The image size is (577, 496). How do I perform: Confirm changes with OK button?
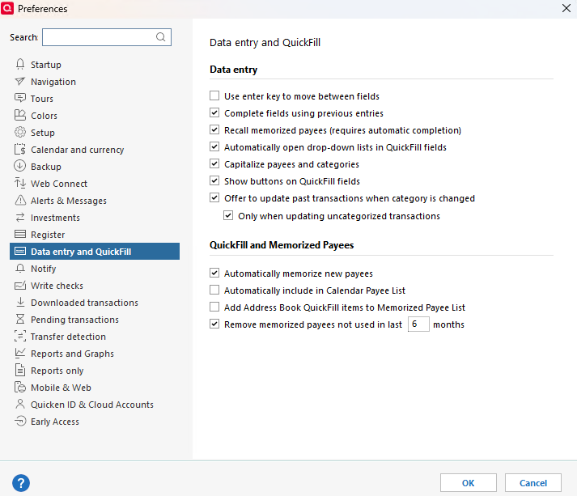(x=468, y=483)
